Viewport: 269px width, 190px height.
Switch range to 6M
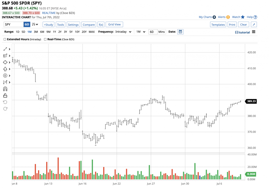tap(42, 32)
